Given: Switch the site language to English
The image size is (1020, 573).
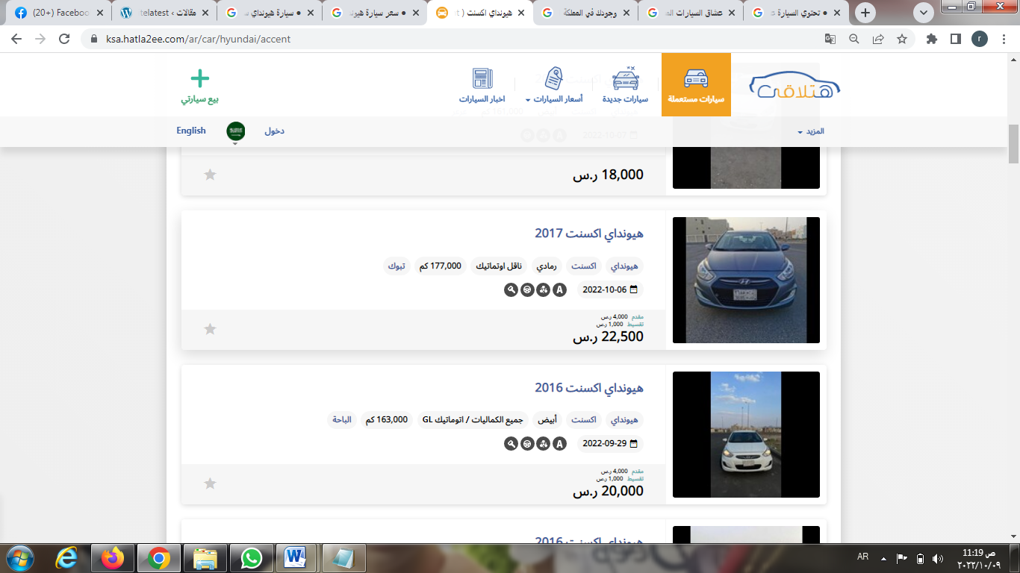Looking at the screenshot, I should (x=191, y=131).
